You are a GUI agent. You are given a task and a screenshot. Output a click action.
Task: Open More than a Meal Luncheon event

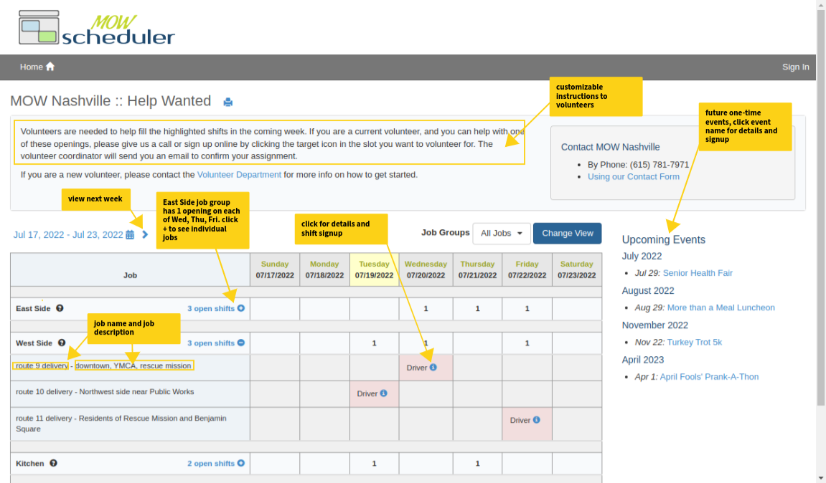[721, 308]
